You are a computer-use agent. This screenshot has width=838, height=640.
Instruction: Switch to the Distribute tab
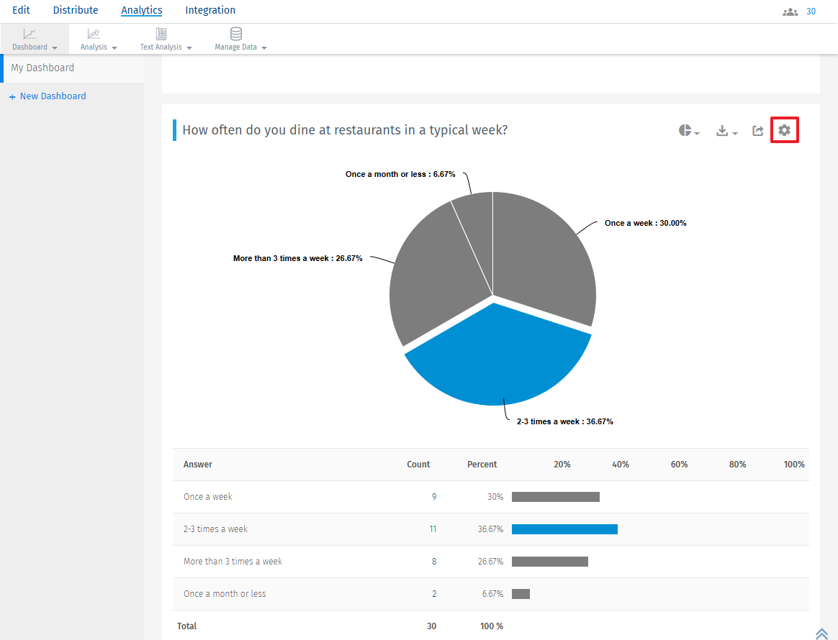pyautogui.click(x=76, y=10)
